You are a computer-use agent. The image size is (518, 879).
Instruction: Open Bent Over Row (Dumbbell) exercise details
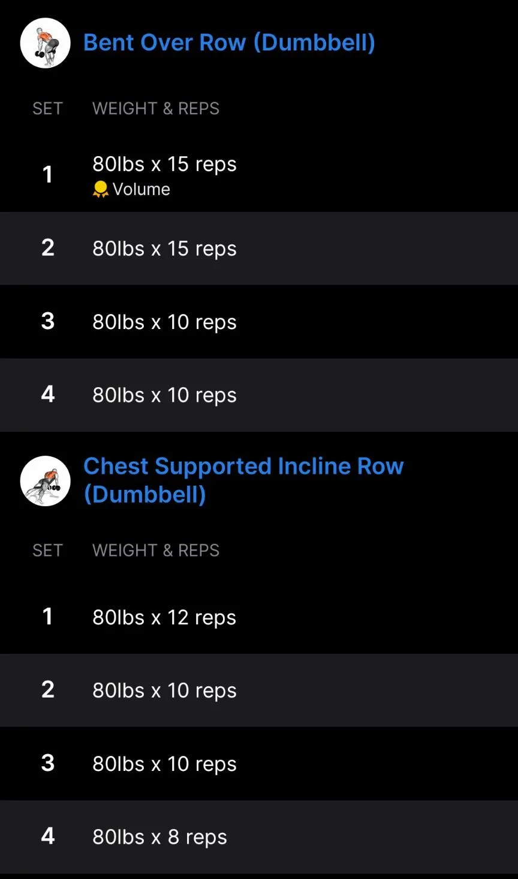pos(229,43)
